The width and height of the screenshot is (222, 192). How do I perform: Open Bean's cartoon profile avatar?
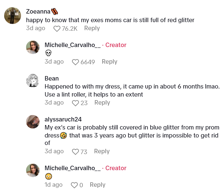point(33,81)
